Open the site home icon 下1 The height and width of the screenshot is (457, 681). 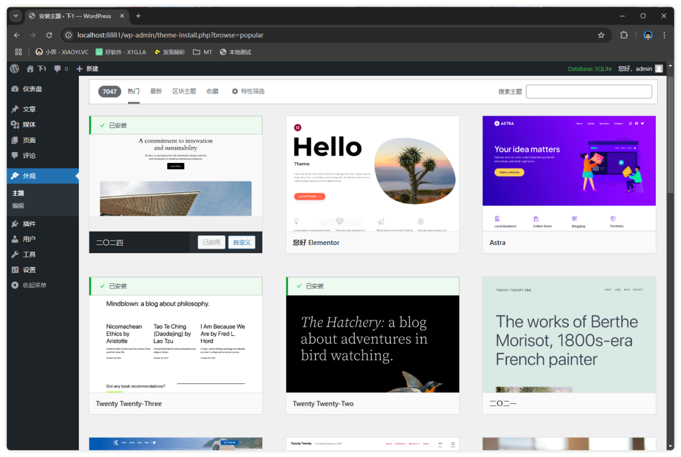[36, 69]
